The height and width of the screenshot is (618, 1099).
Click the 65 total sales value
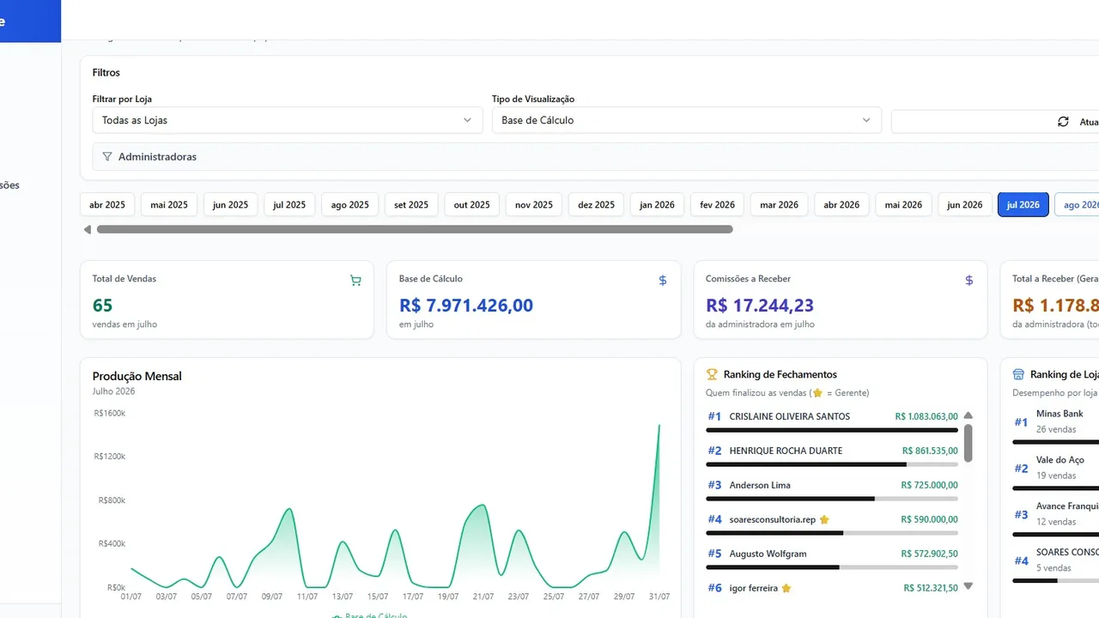coord(102,305)
